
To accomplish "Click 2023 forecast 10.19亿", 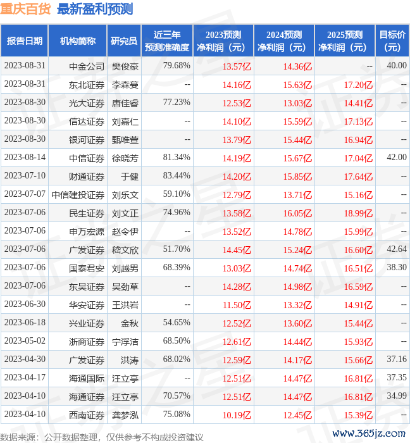I will (237, 416).
